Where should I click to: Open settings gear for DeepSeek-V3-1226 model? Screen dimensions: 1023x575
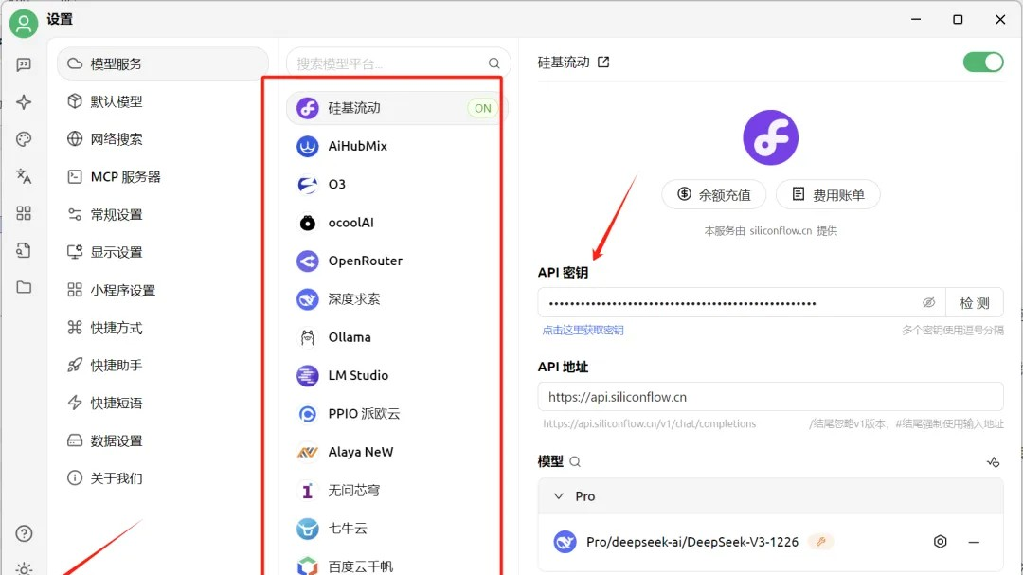coord(941,542)
